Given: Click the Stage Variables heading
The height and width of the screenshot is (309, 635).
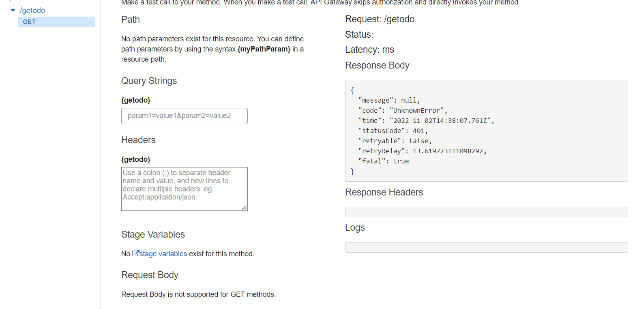Looking at the screenshot, I should click(153, 234).
